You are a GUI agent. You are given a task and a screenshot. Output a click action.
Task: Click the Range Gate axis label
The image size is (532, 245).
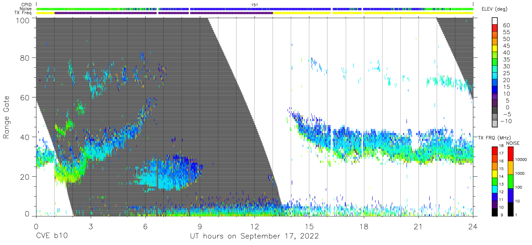tap(6, 118)
